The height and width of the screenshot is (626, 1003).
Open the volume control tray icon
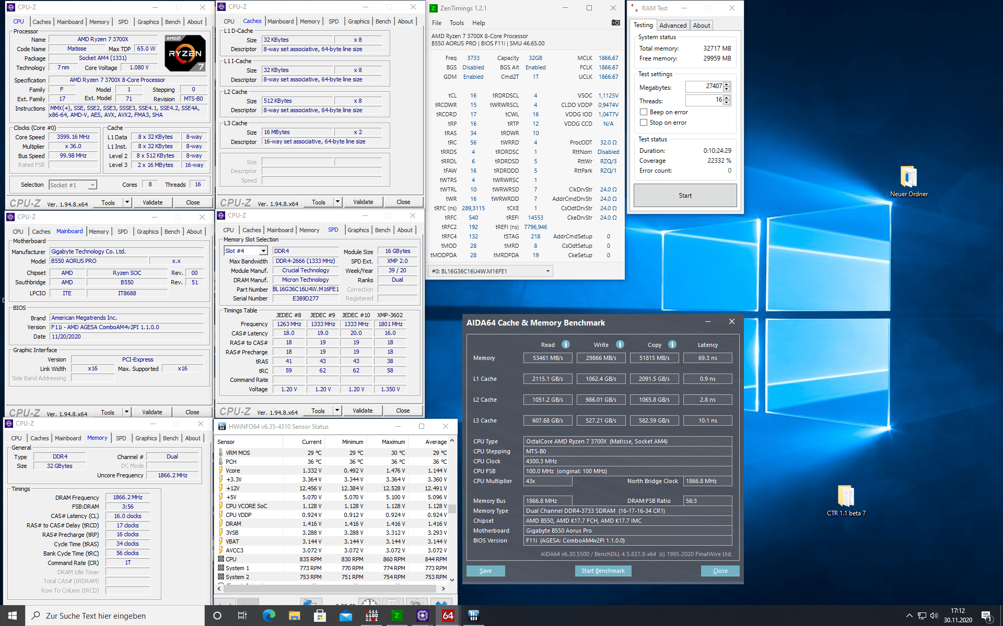click(934, 616)
